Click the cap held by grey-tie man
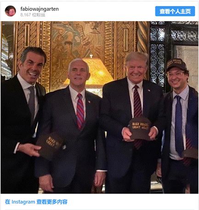 [51, 147]
